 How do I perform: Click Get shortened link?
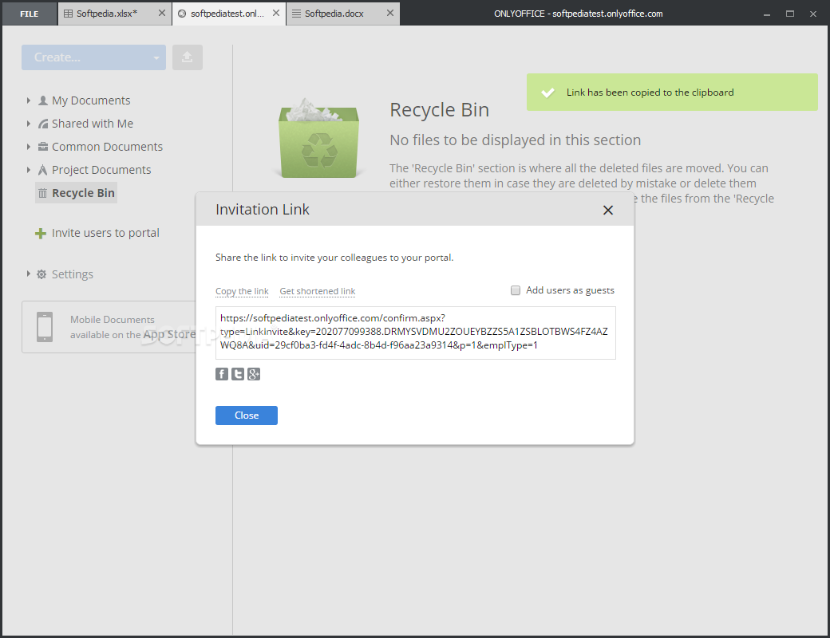click(x=318, y=291)
